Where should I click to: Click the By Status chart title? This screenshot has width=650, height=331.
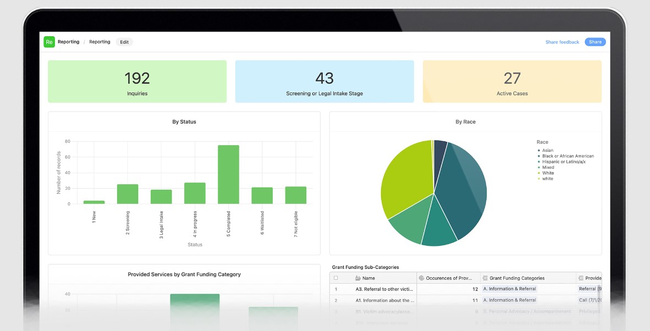[184, 122]
